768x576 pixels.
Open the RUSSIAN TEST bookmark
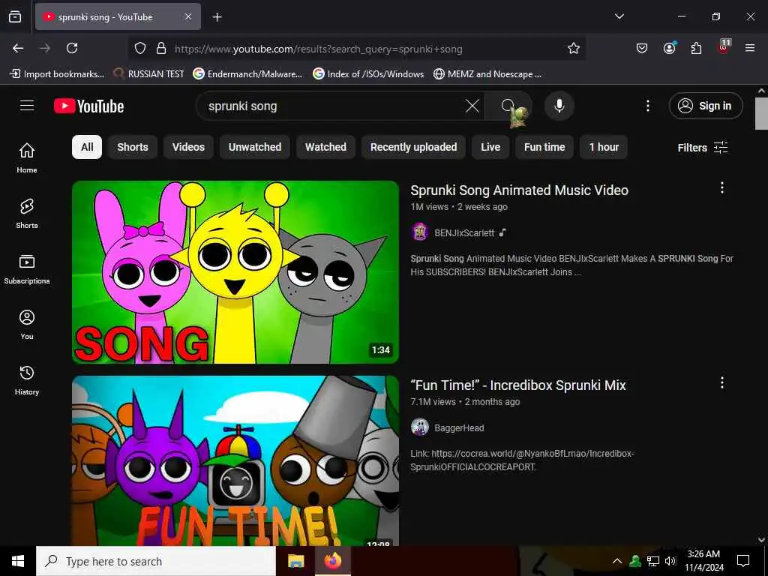149,74
